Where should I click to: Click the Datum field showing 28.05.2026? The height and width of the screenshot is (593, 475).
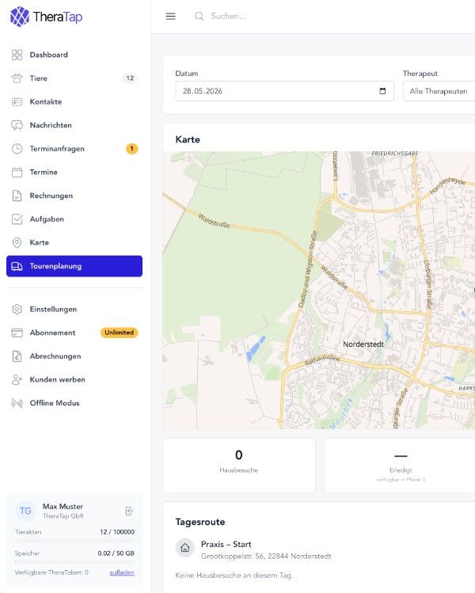(284, 91)
